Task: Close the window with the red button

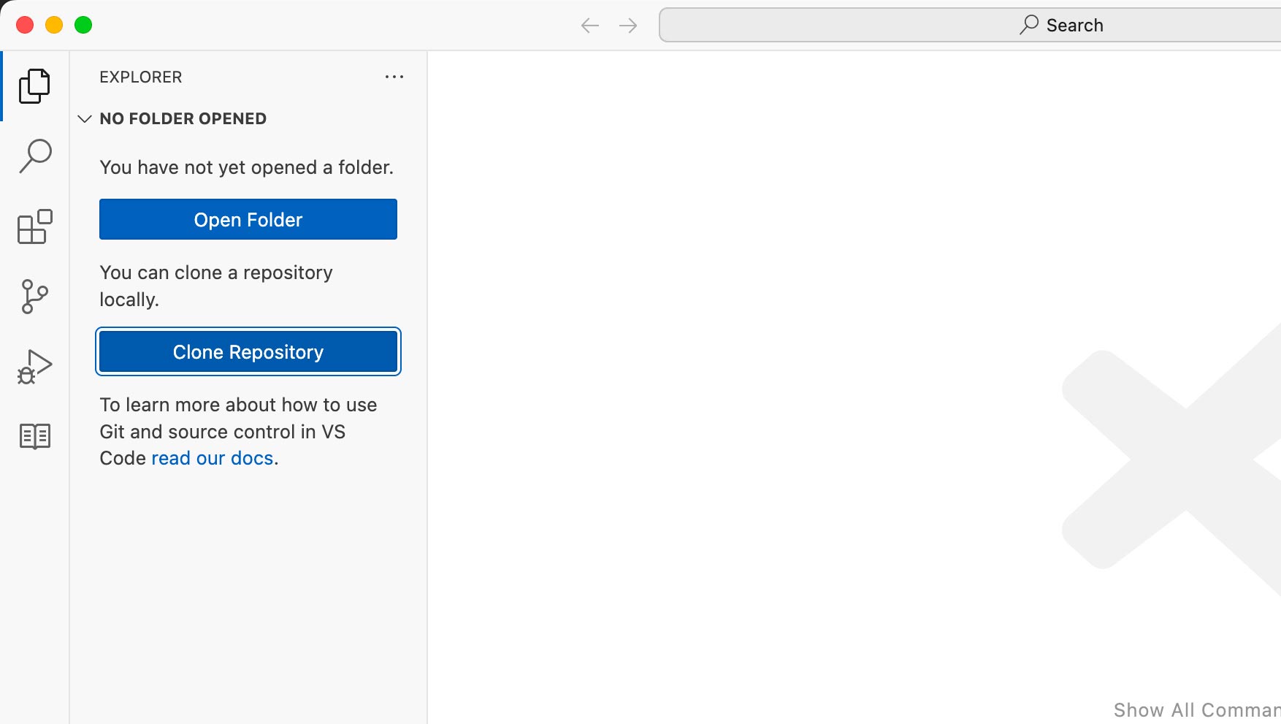Action: pyautogui.click(x=25, y=25)
